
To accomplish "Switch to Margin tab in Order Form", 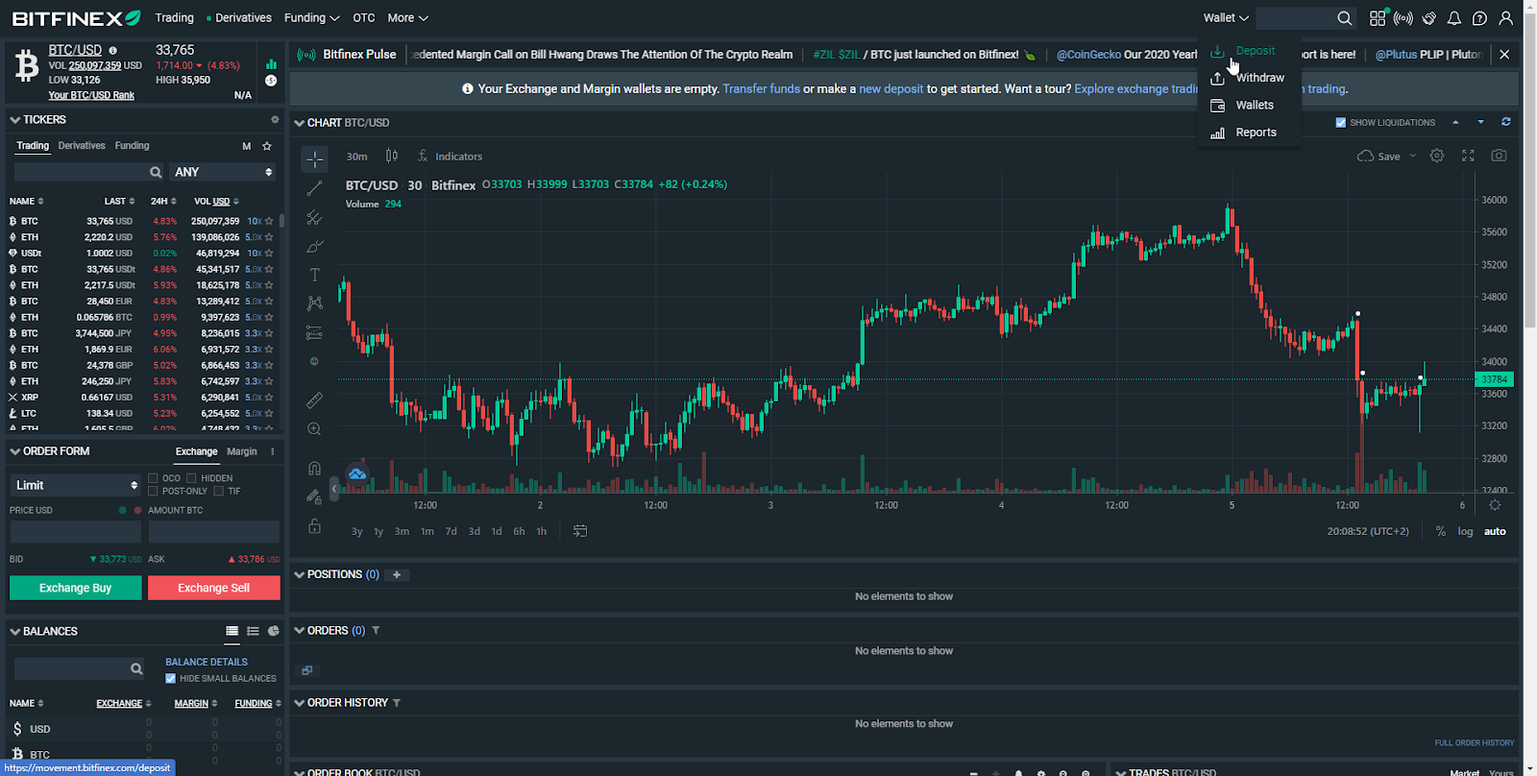I will [242, 451].
